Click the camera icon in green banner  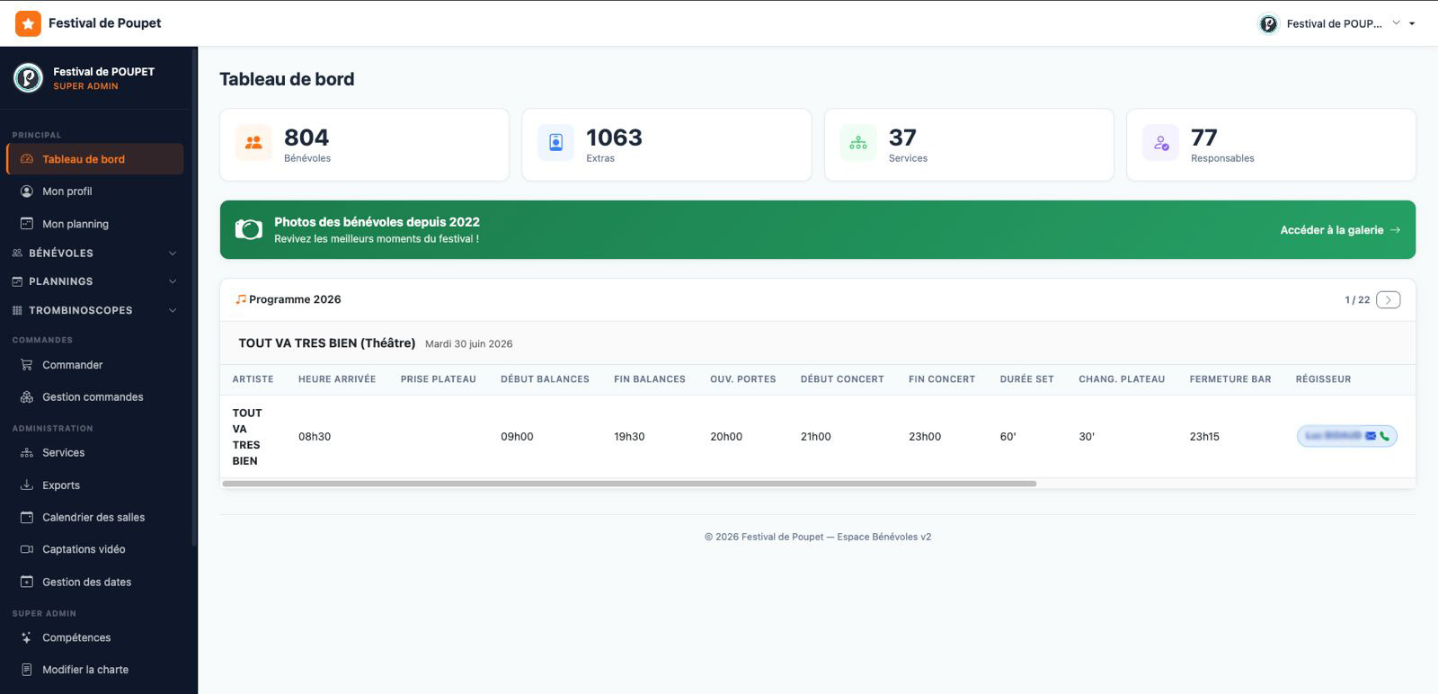pos(248,229)
